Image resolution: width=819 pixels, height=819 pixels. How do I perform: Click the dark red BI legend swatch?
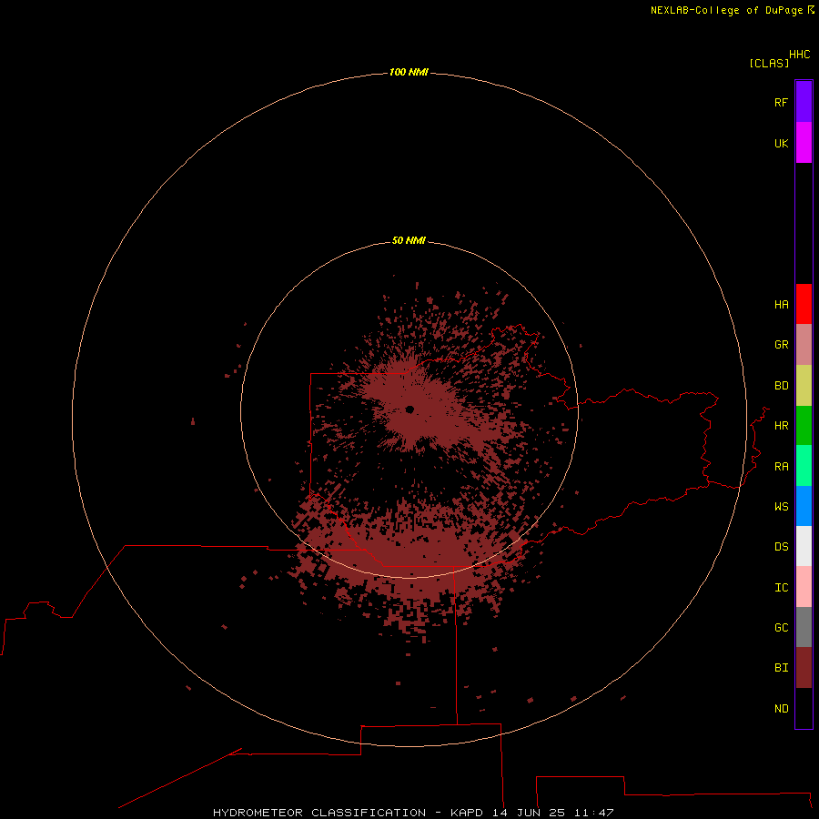pyautogui.click(x=804, y=668)
